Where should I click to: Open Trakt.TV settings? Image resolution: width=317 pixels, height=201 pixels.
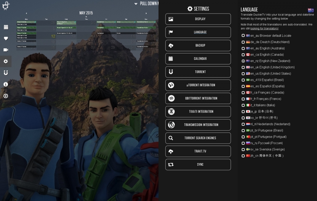(198, 151)
